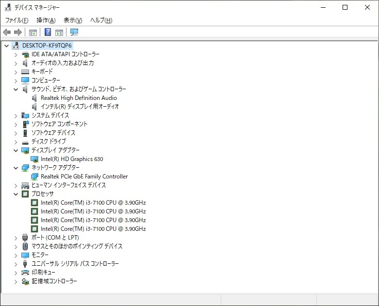
Task: Select the first i3-7100 CPU entry
Action: pos(93,203)
